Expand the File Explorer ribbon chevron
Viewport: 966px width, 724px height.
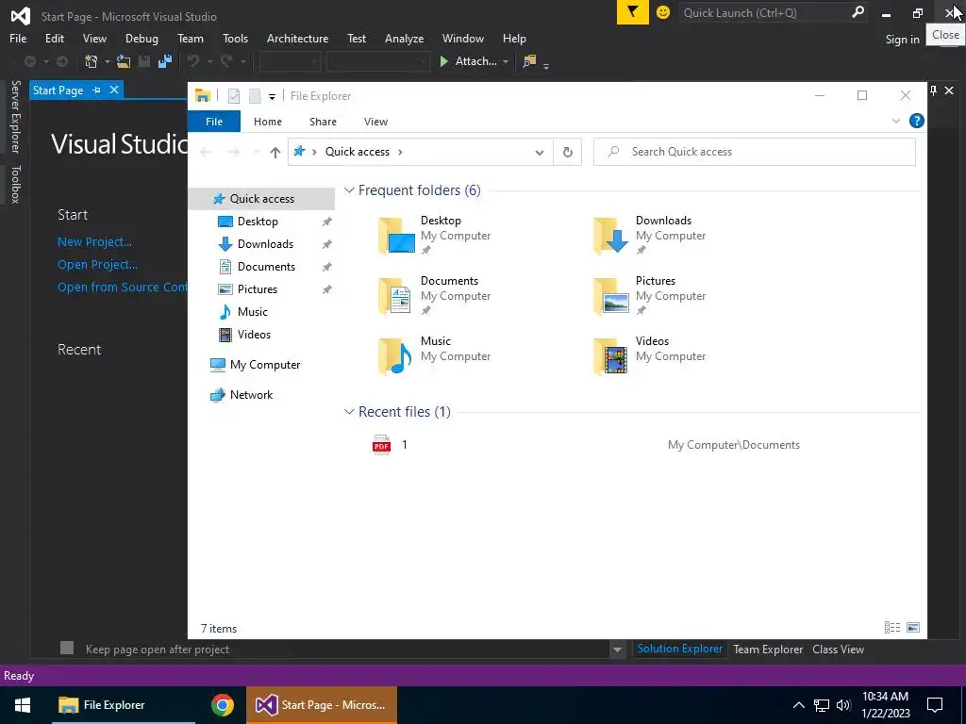tap(896, 122)
